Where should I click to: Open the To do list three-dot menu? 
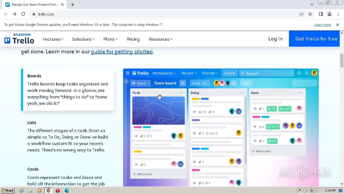[181, 92]
